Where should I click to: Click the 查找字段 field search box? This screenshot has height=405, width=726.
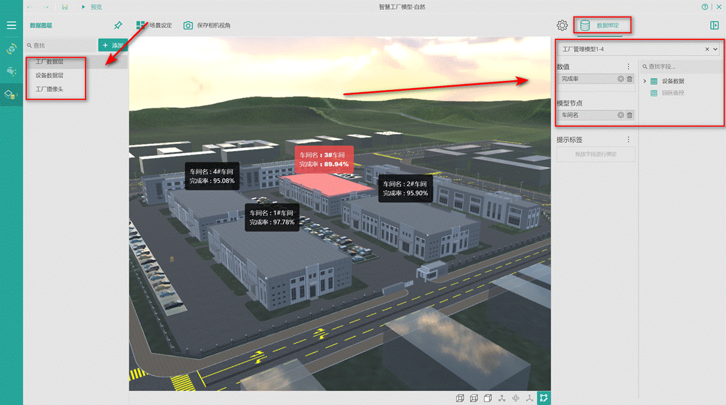[681, 66]
